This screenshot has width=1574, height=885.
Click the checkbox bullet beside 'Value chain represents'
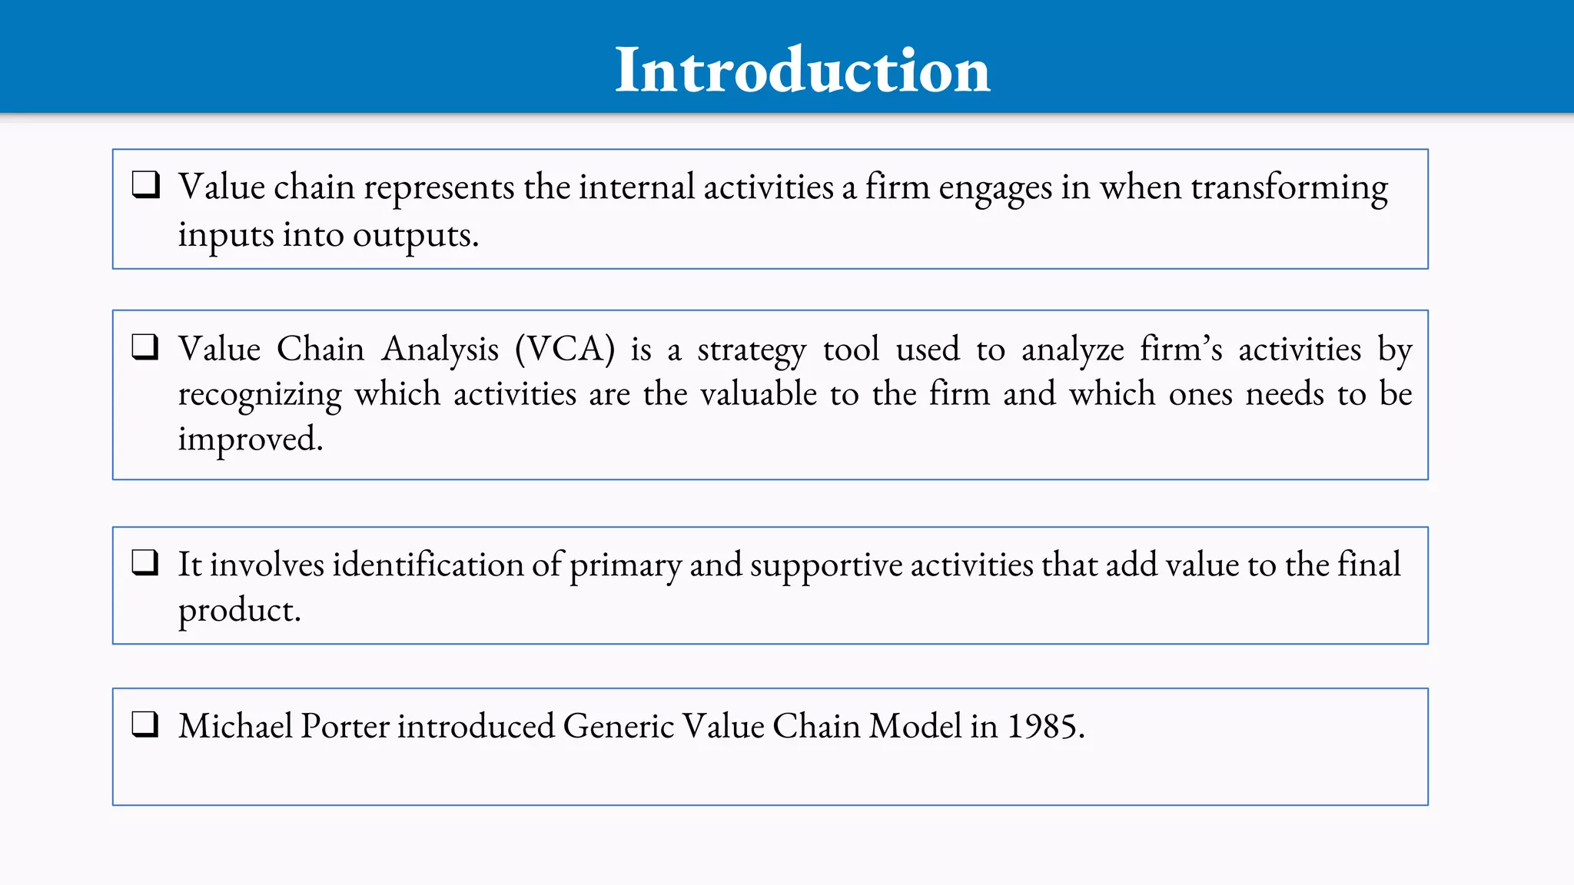(146, 184)
